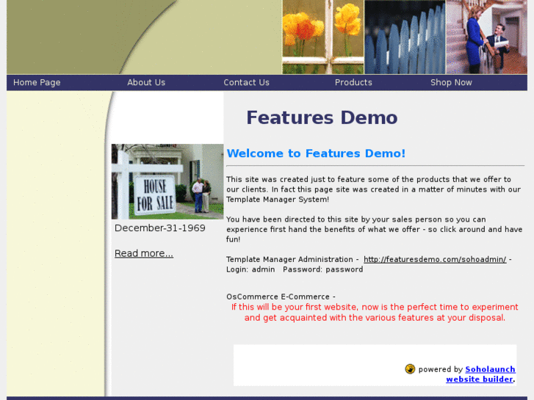This screenshot has width=534, height=400.
Task: Open the Shop Now navigation item
Action: [451, 82]
